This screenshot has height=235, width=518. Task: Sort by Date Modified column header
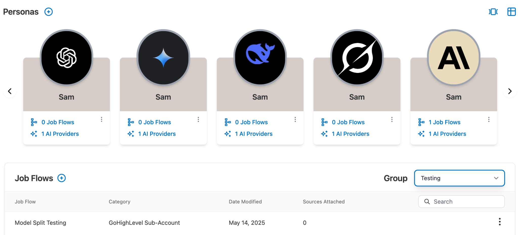pyautogui.click(x=245, y=202)
